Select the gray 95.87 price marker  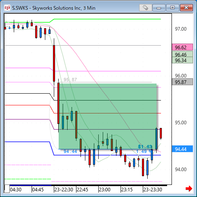coord(182,82)
